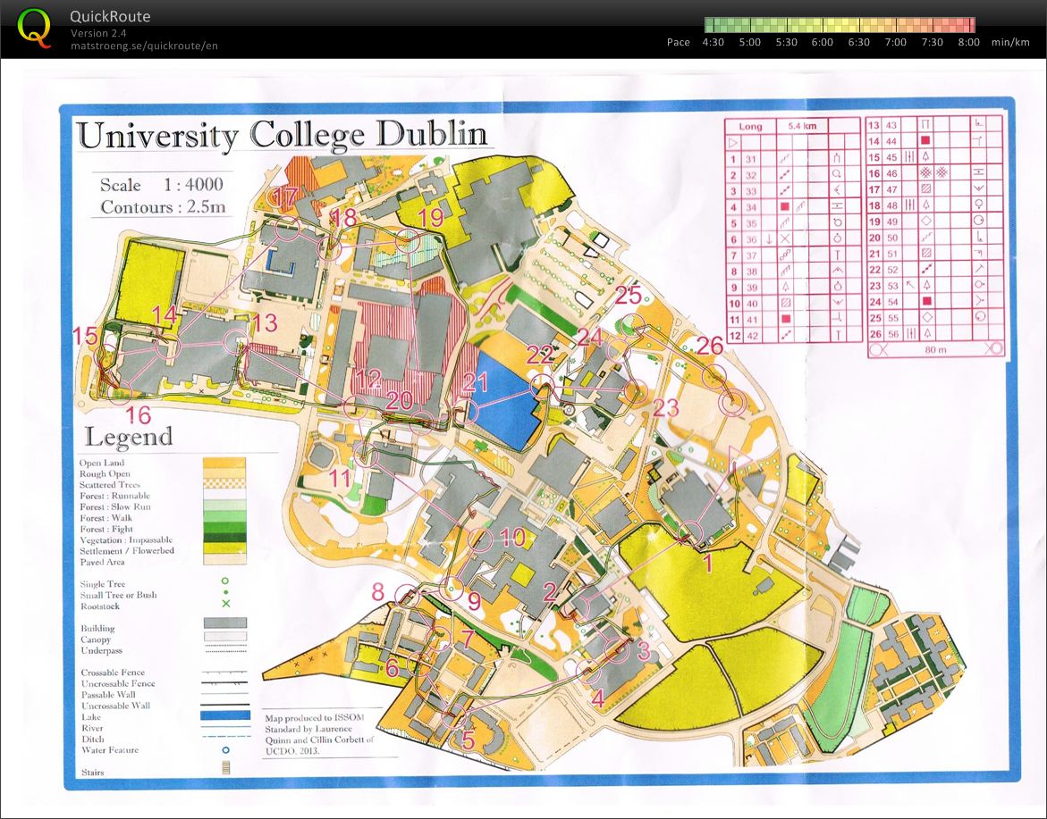Open the matstroeng.se/quickroute/en link
The height and width of the screenshot is (819, 1047).
(x=144, y=46)
